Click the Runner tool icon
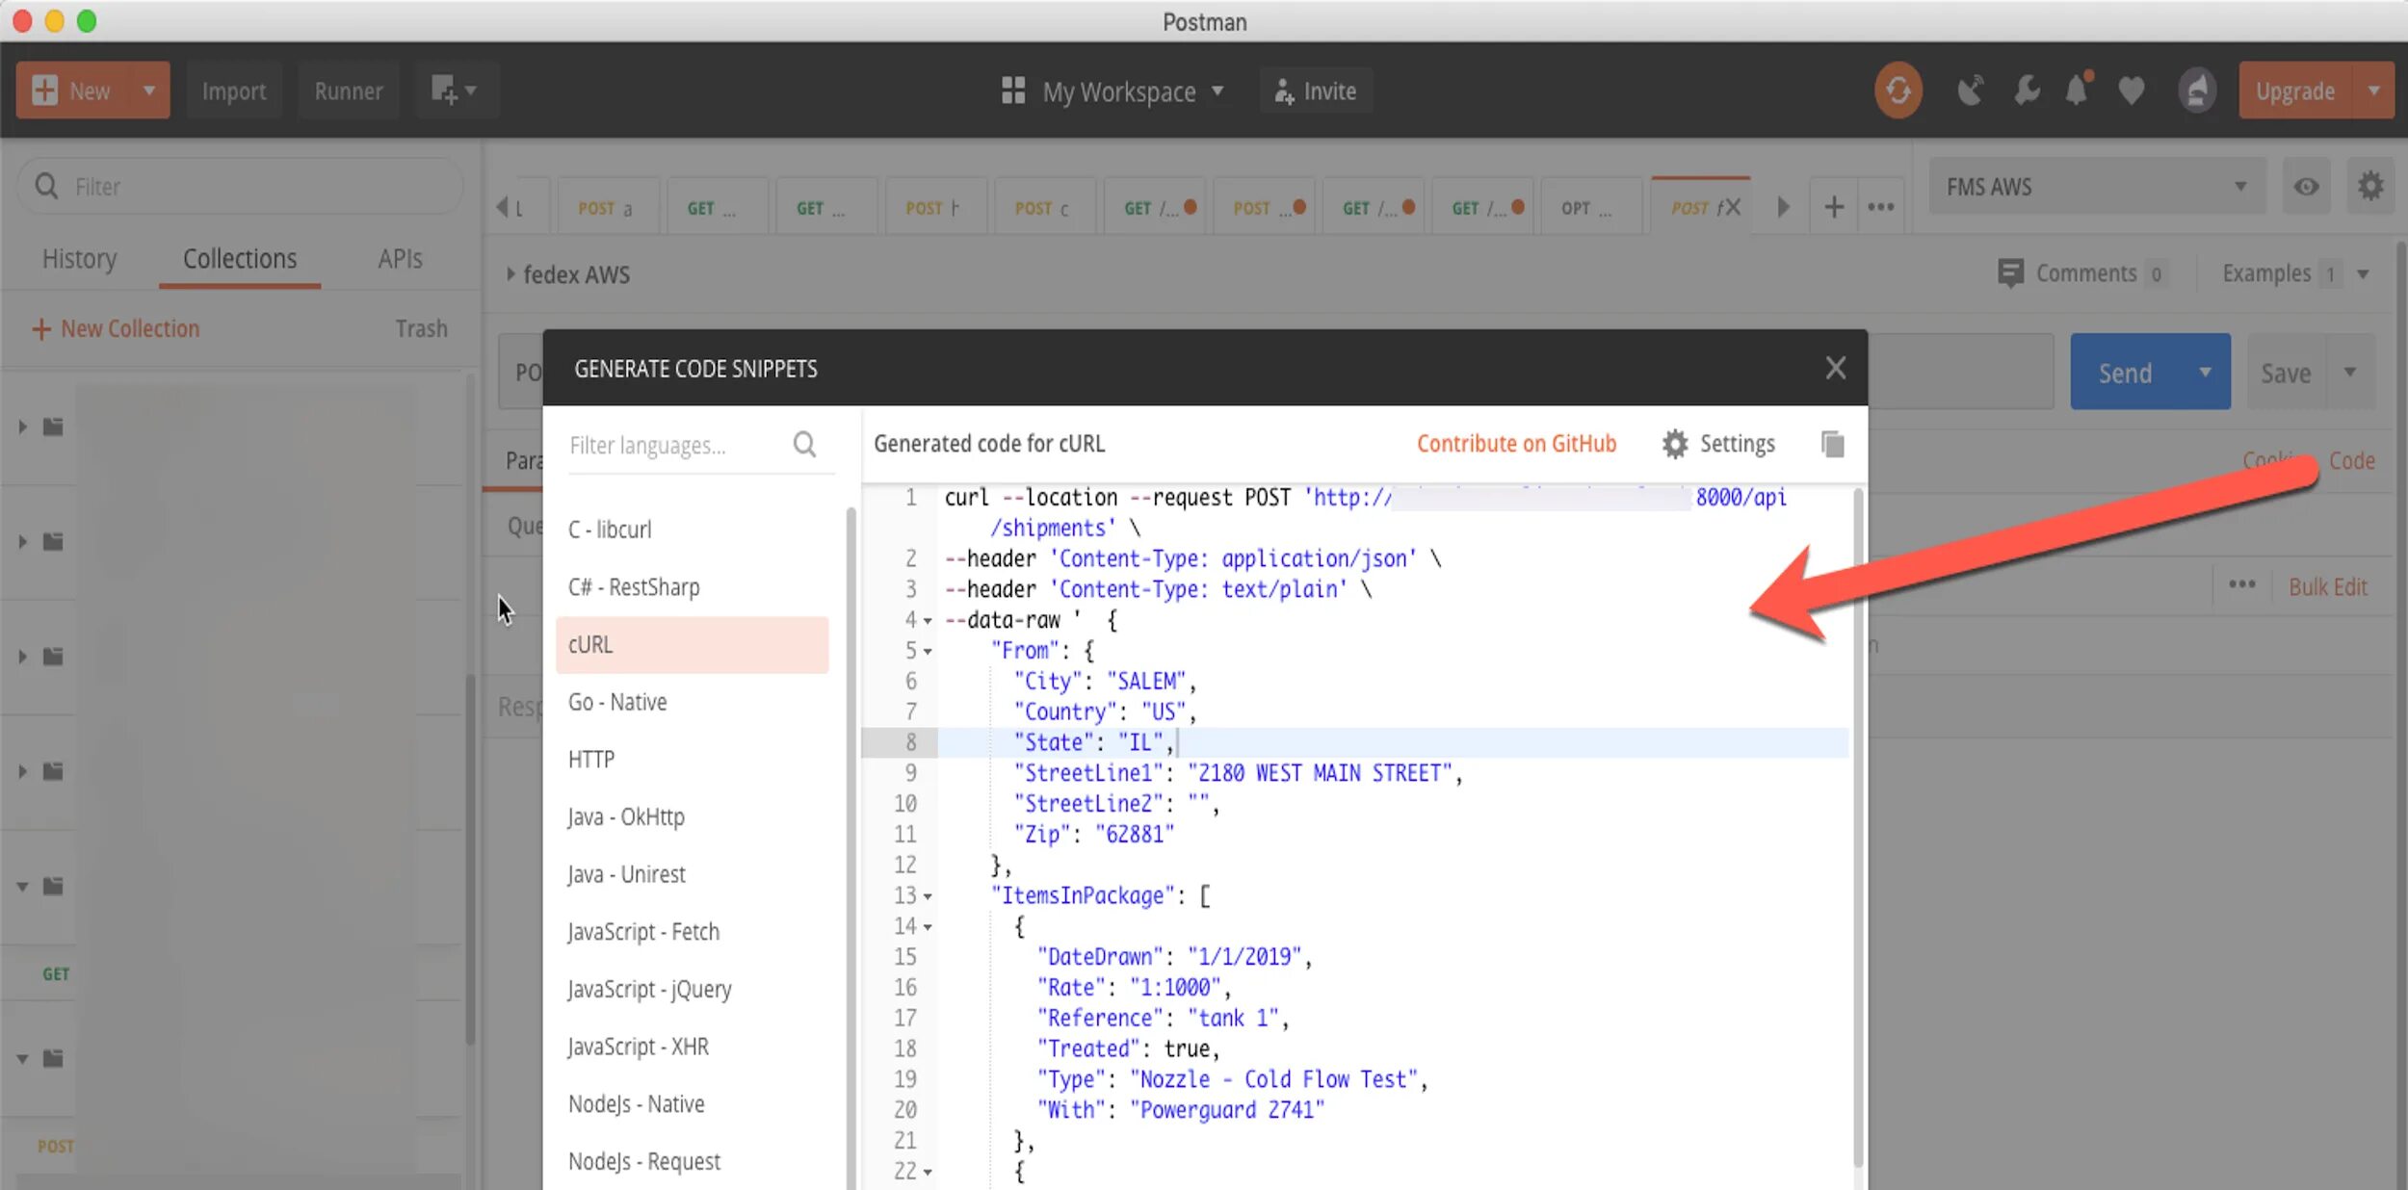 click(346, 91)
